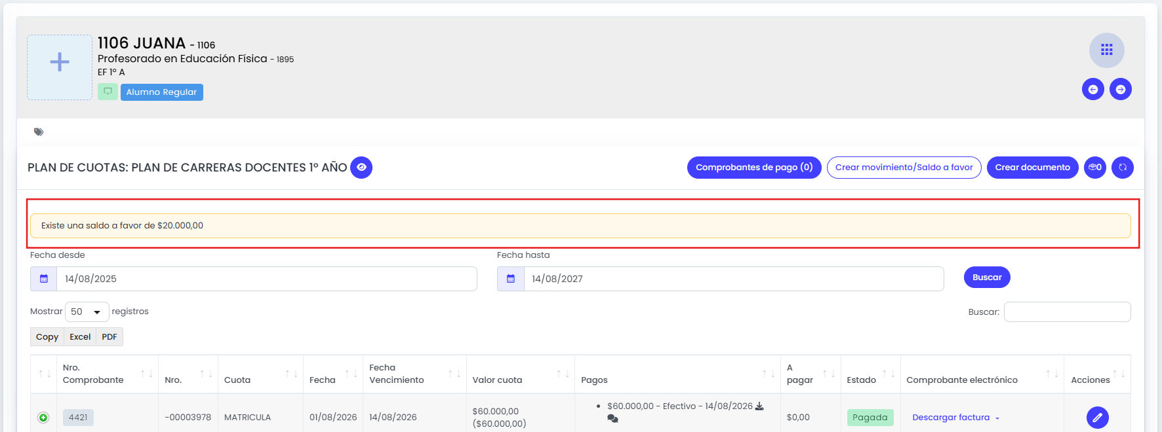Export the table to Excel
1162x432 pixels.
click(x=80, y=337)
